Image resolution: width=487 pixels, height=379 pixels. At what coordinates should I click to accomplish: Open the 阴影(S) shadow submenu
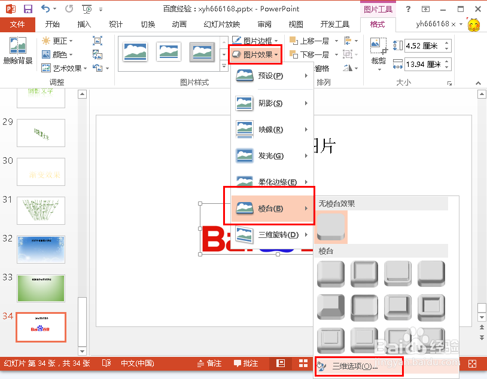pos(272,103)
